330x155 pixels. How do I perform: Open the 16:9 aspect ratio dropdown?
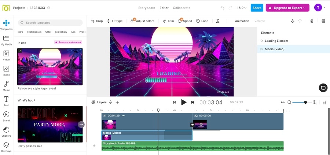[242, 8]
